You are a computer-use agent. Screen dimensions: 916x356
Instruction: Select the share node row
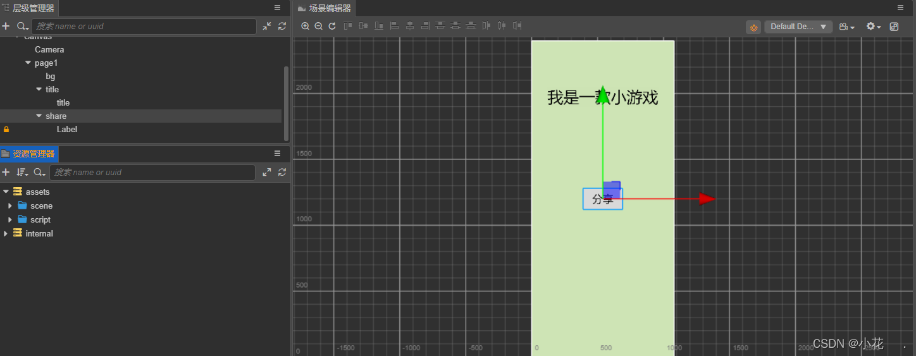click(x=140, y=116)
